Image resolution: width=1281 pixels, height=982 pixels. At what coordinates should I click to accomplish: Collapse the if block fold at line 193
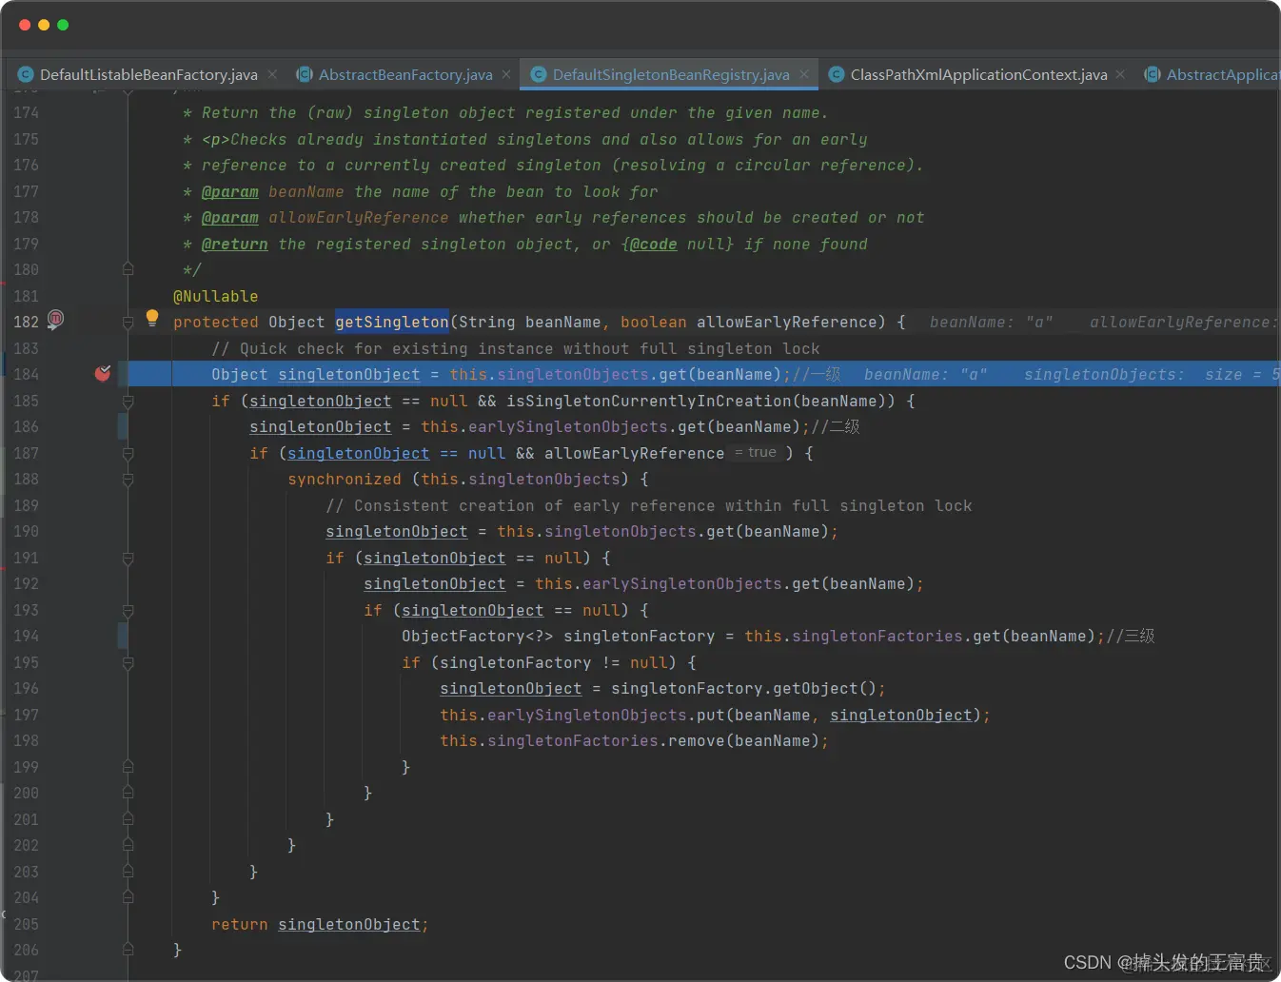[128, 611]
